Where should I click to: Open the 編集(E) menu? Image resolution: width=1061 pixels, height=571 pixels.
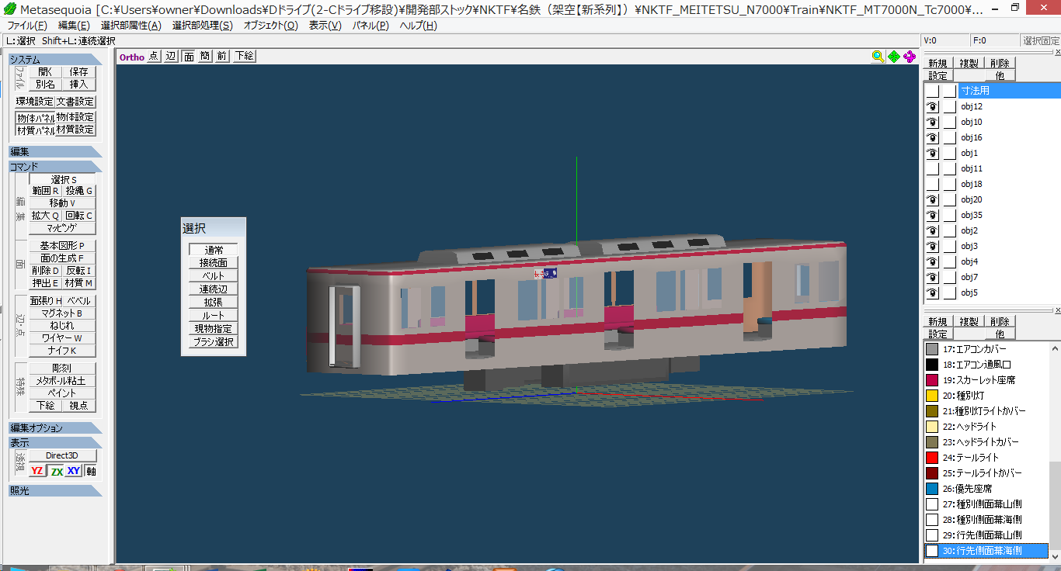[74, 26]
